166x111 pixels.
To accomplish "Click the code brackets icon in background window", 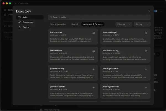I will pyautogui.click(x=158, y=54).
